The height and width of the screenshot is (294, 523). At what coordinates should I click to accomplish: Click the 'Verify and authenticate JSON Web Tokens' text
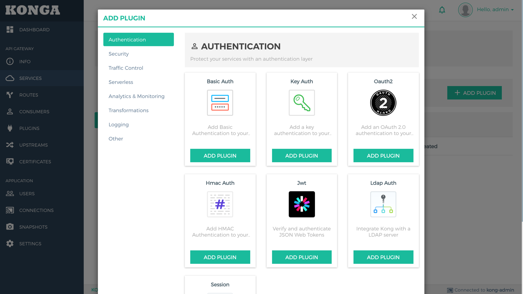pos(302,232)
